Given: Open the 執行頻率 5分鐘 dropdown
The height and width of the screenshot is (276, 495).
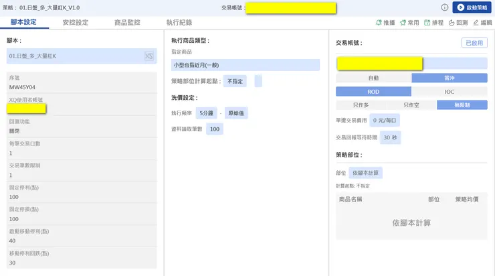Looking at the screenshot, I should (206, 113).
